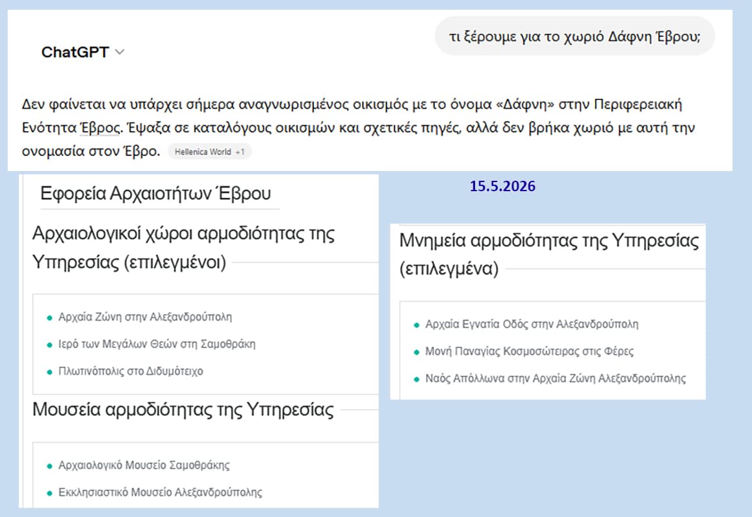Open Ιερό των Μεγάλων Θεών στη Σαμοθράκη
Image resolution: width=752 pixels, height=517 pixels.
click(x=157, y=344)
